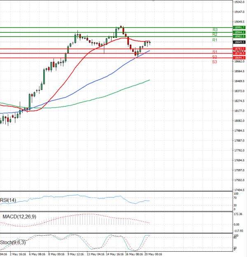247x257 pixels.
Task: Click the 6 May 08:16 time label
Action: coord(37,255)
